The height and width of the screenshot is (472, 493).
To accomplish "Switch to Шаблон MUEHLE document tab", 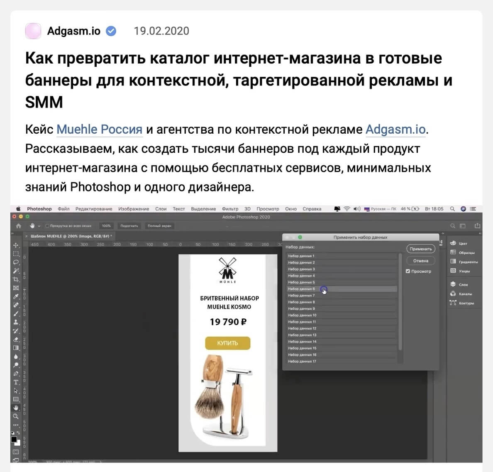I will click(x=71, y=236).
